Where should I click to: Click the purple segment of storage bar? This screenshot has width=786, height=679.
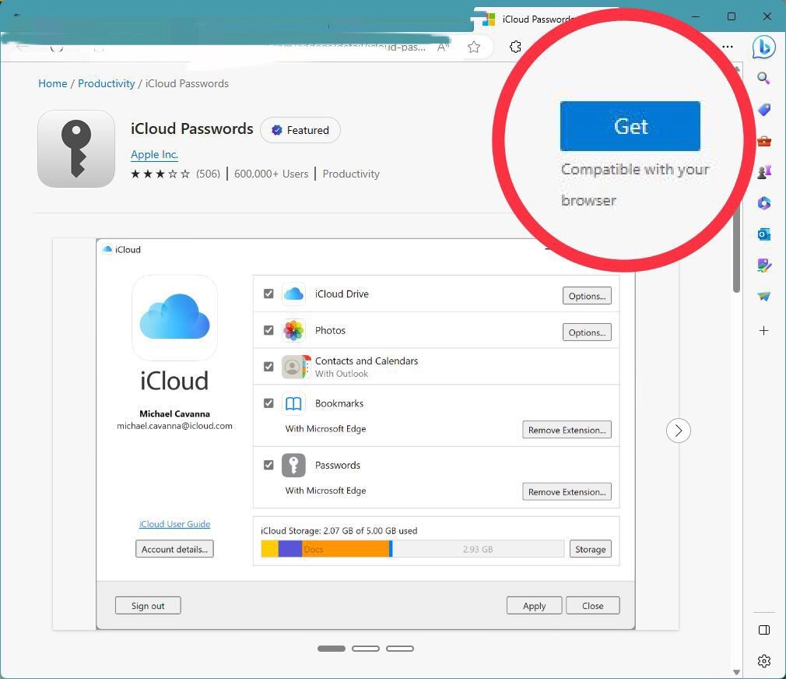289,549
